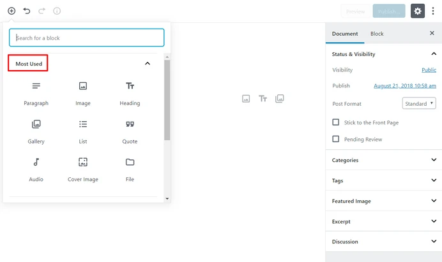Select the Document tab
The height and width of the screenshot is (262, 442).
point(345,34)
